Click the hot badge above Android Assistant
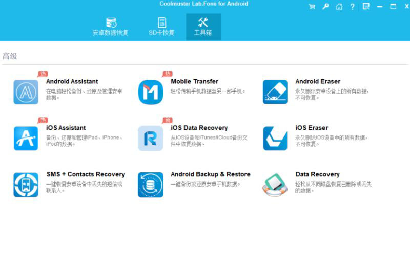 click(x=43, y=74)
